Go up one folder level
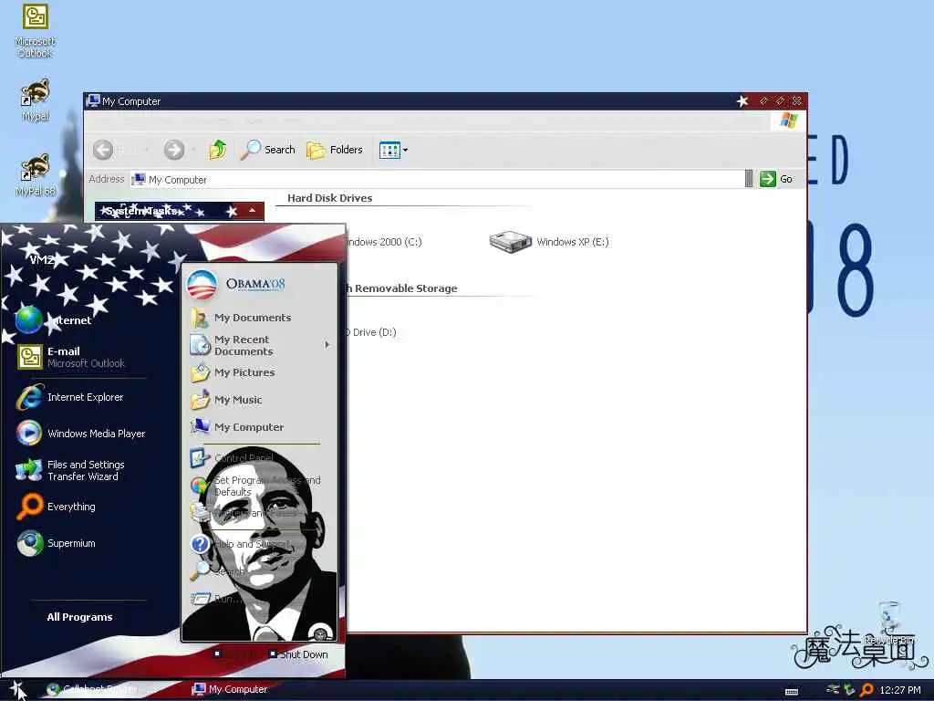934x701 pixels. tap(217, 150)
